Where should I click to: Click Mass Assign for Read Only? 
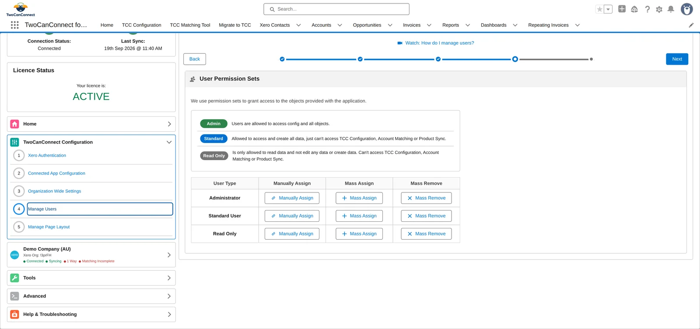(359, 234)
